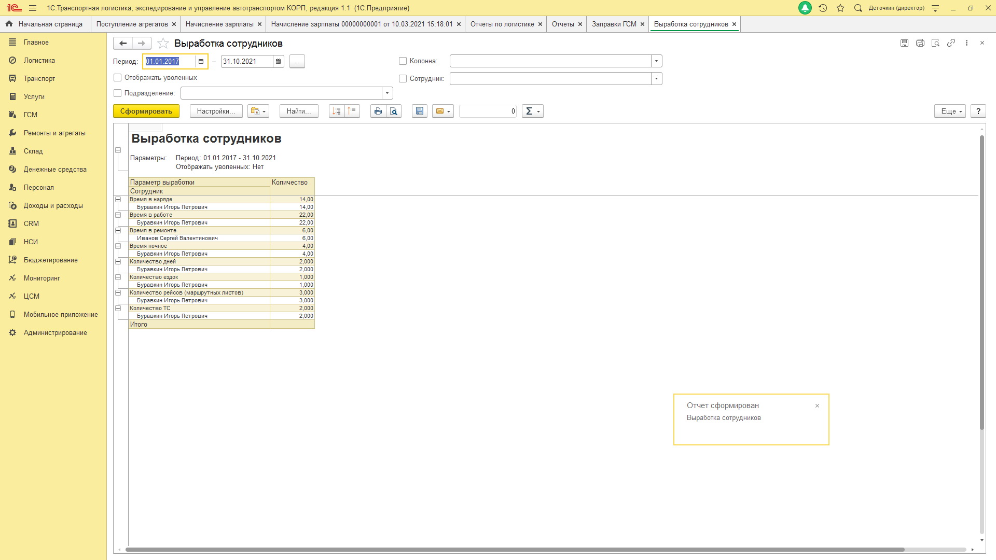The width and height of the screenshot is (996, 560).
Task: Open Деточкин (директор) user menu
Action: [x=896, y=8]
